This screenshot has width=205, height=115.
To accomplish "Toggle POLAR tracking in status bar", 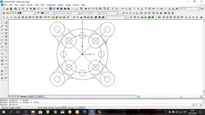I will tap(58, 108).
